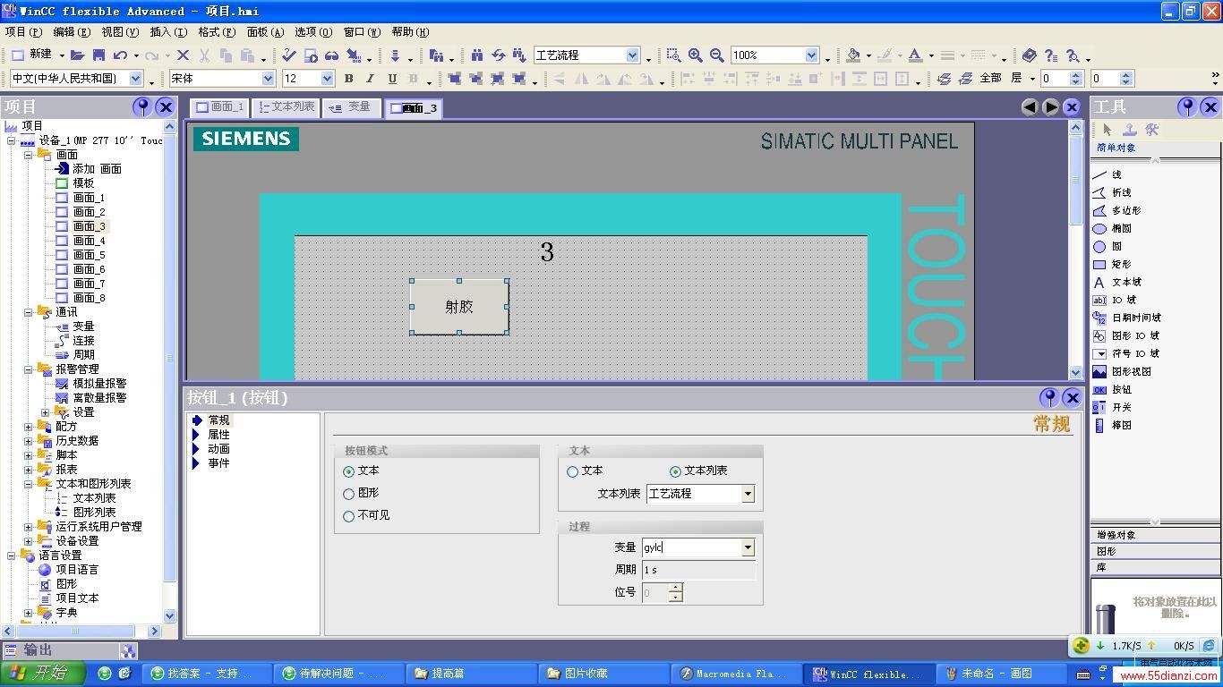Select the Symbolic IO field tool
Image resolution: width=1223 pixels, height=687 pixels.
click(1126, 354)
